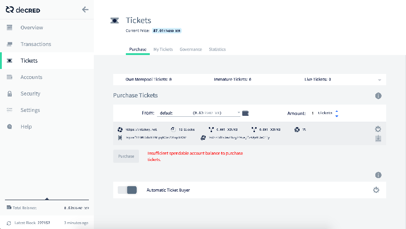The height and width of the screenshot is (229, 406).
Task: Open the Governance tab
Action: click(191, 50)
